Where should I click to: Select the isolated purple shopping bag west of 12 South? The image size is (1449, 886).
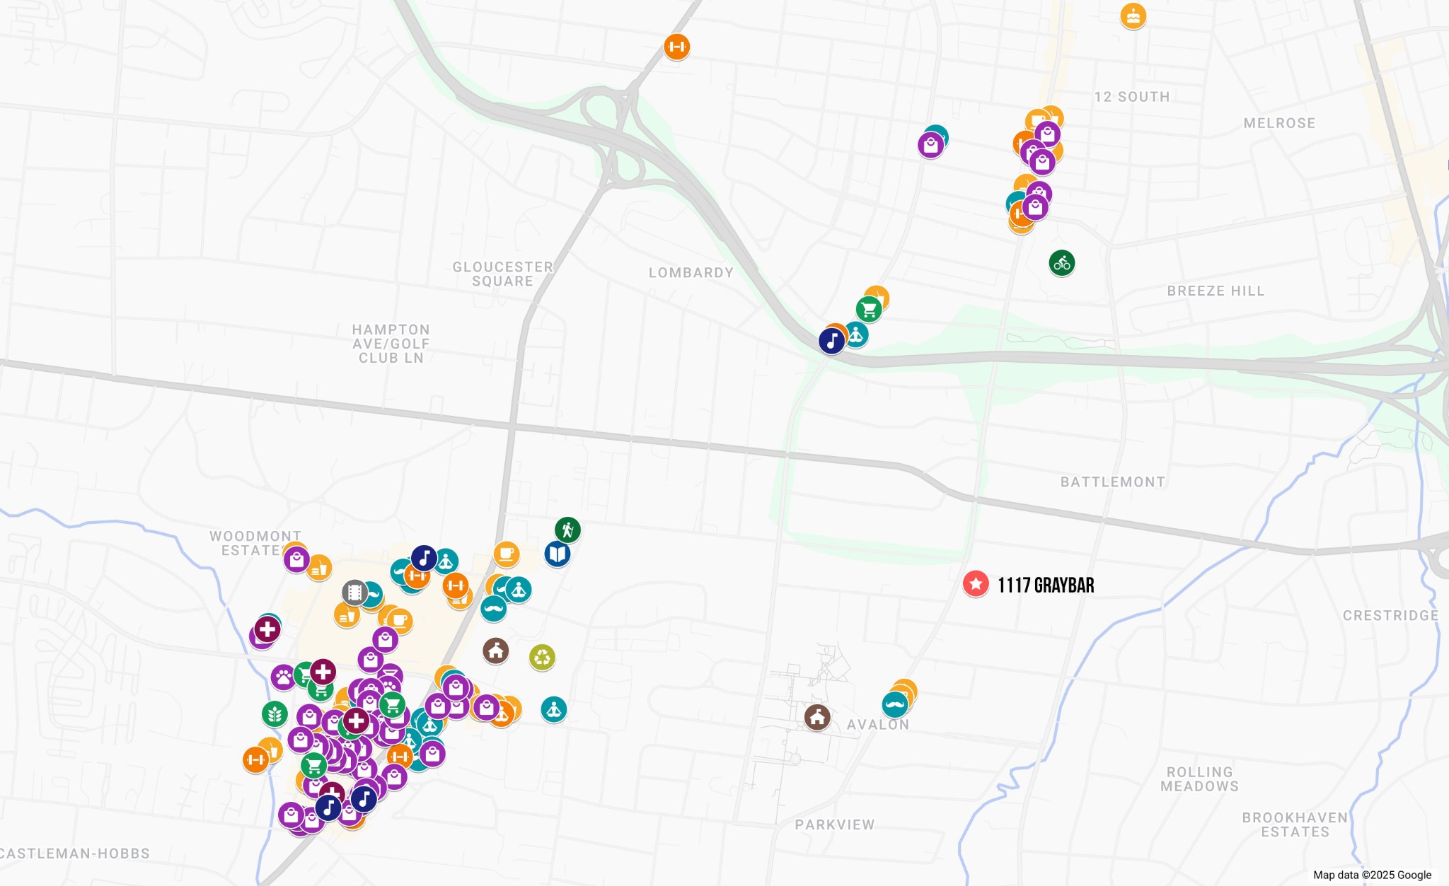[930, 146]
